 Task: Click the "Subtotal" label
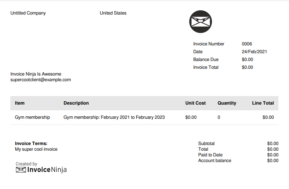click(206, 144)
